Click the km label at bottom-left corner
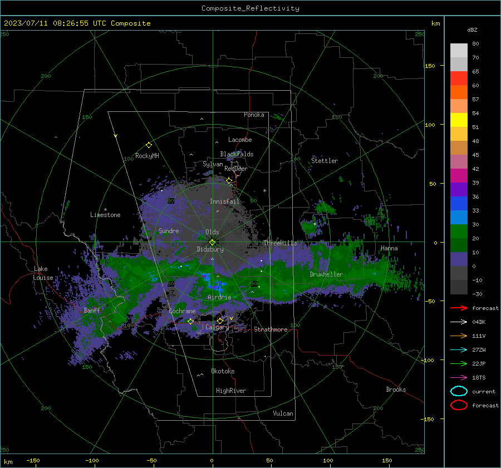 [x=8, y=462]
